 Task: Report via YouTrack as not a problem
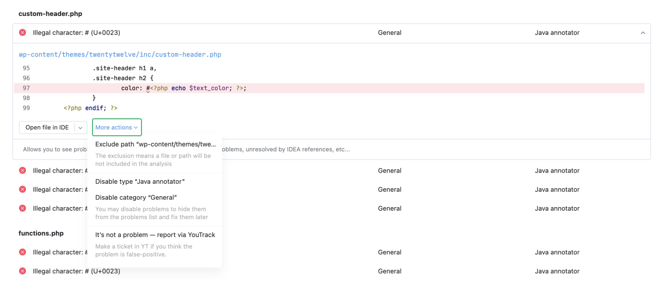pos(155,235)
